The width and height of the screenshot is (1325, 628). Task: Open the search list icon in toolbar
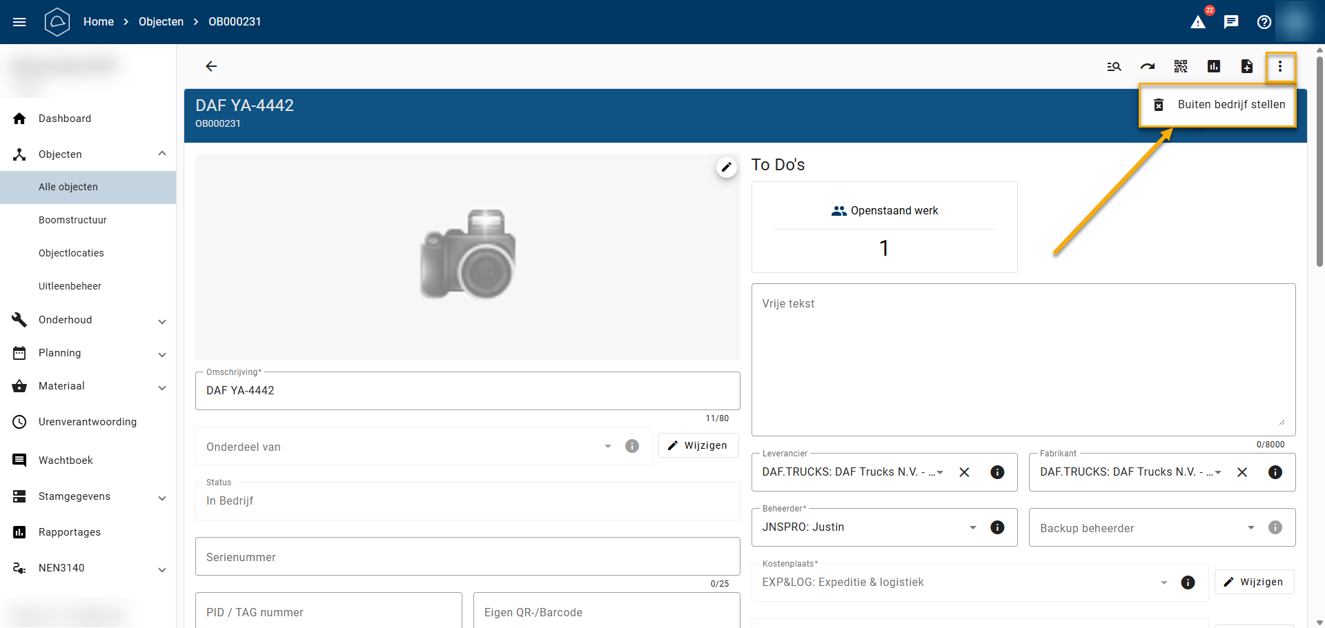coord(1114,66)
